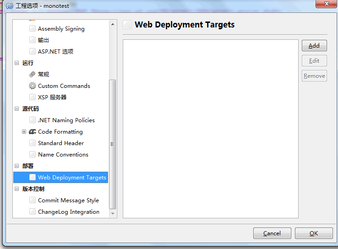Click the Edit button
The width and height of the screenshot is (338, 249).
tap(314, 61)
